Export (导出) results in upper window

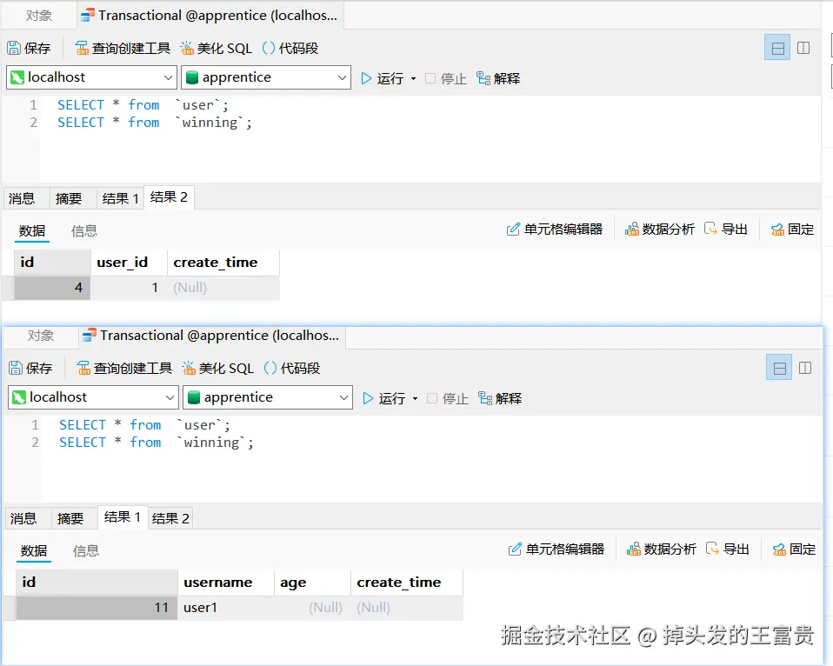726,230
